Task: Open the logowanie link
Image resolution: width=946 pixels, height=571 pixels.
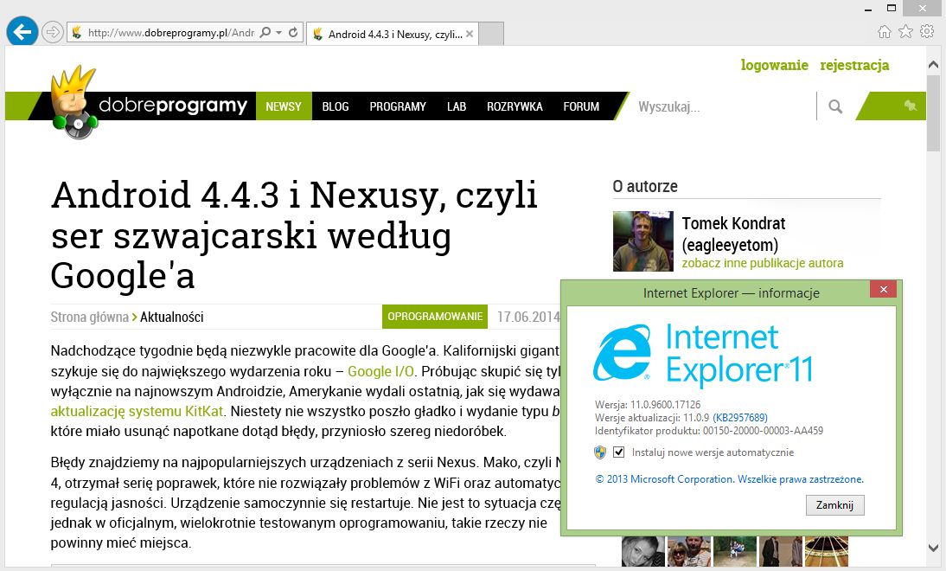Action: click(x=775, y=65)
